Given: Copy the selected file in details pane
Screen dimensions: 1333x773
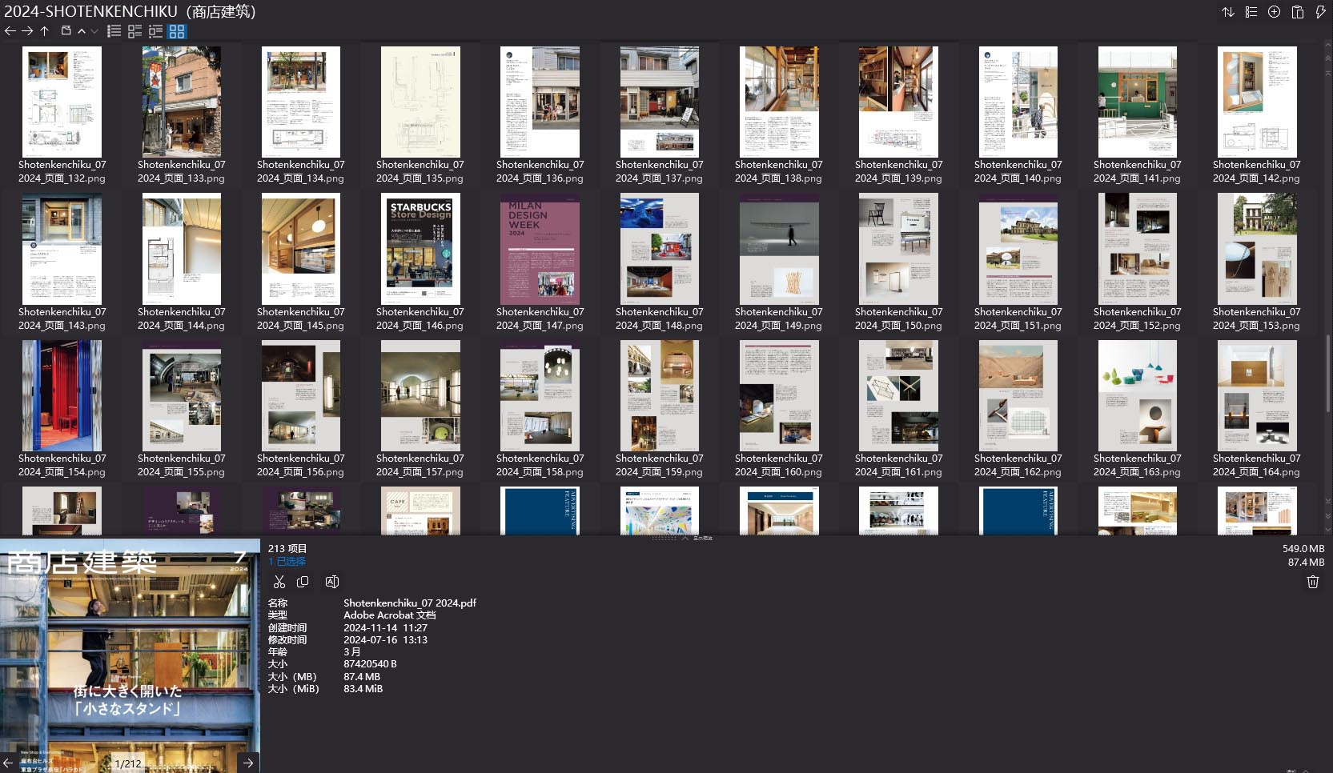Looking at the screenshot, I should coord(303,582).
